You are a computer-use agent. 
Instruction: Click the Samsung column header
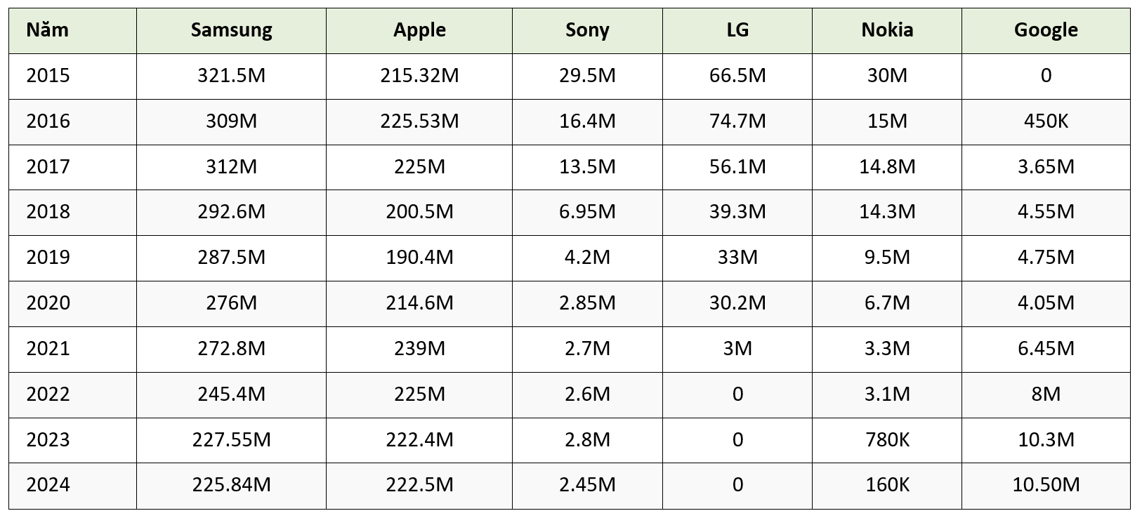coord(231,30)
